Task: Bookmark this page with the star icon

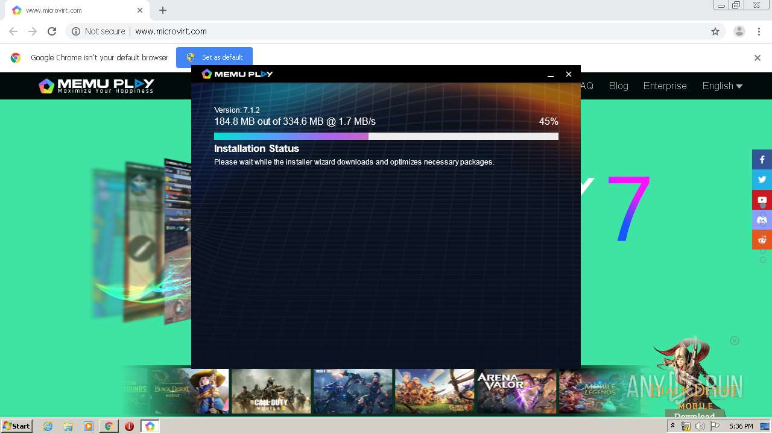Action: 715,31
